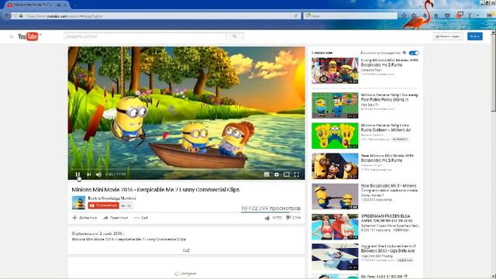Viewport: 496px width, 279px height.
Task: Click the Pocket icon in browser toolbar
Action: point(447,15)
